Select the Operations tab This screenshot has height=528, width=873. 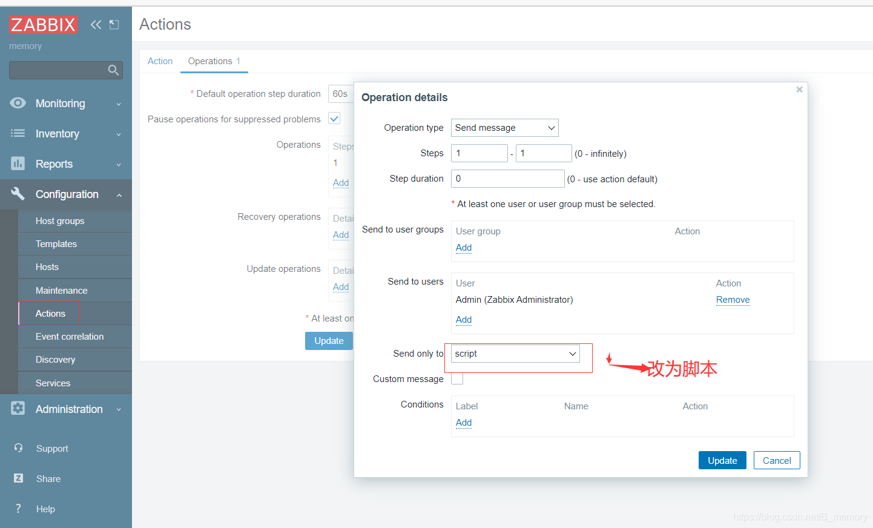coord(214,61)
